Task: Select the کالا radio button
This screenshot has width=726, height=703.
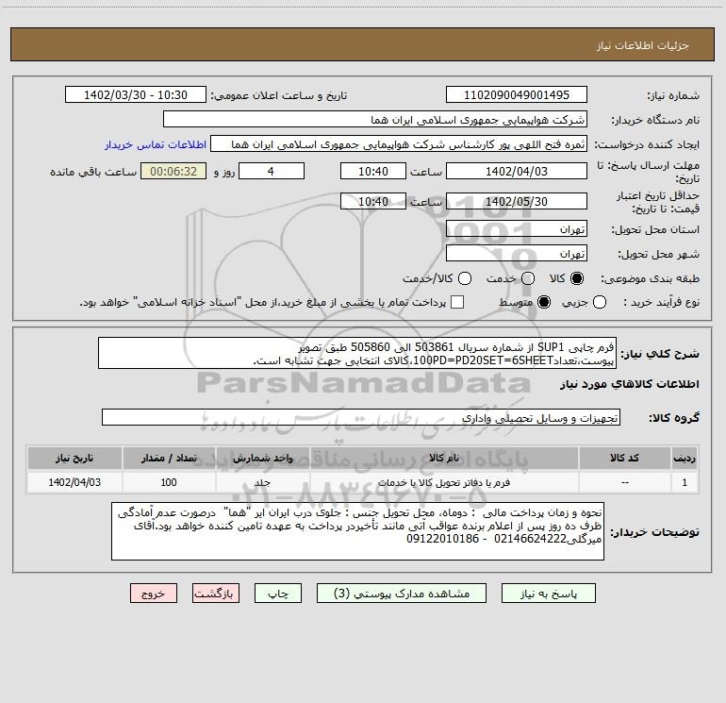Action: [x=577, y=278]
